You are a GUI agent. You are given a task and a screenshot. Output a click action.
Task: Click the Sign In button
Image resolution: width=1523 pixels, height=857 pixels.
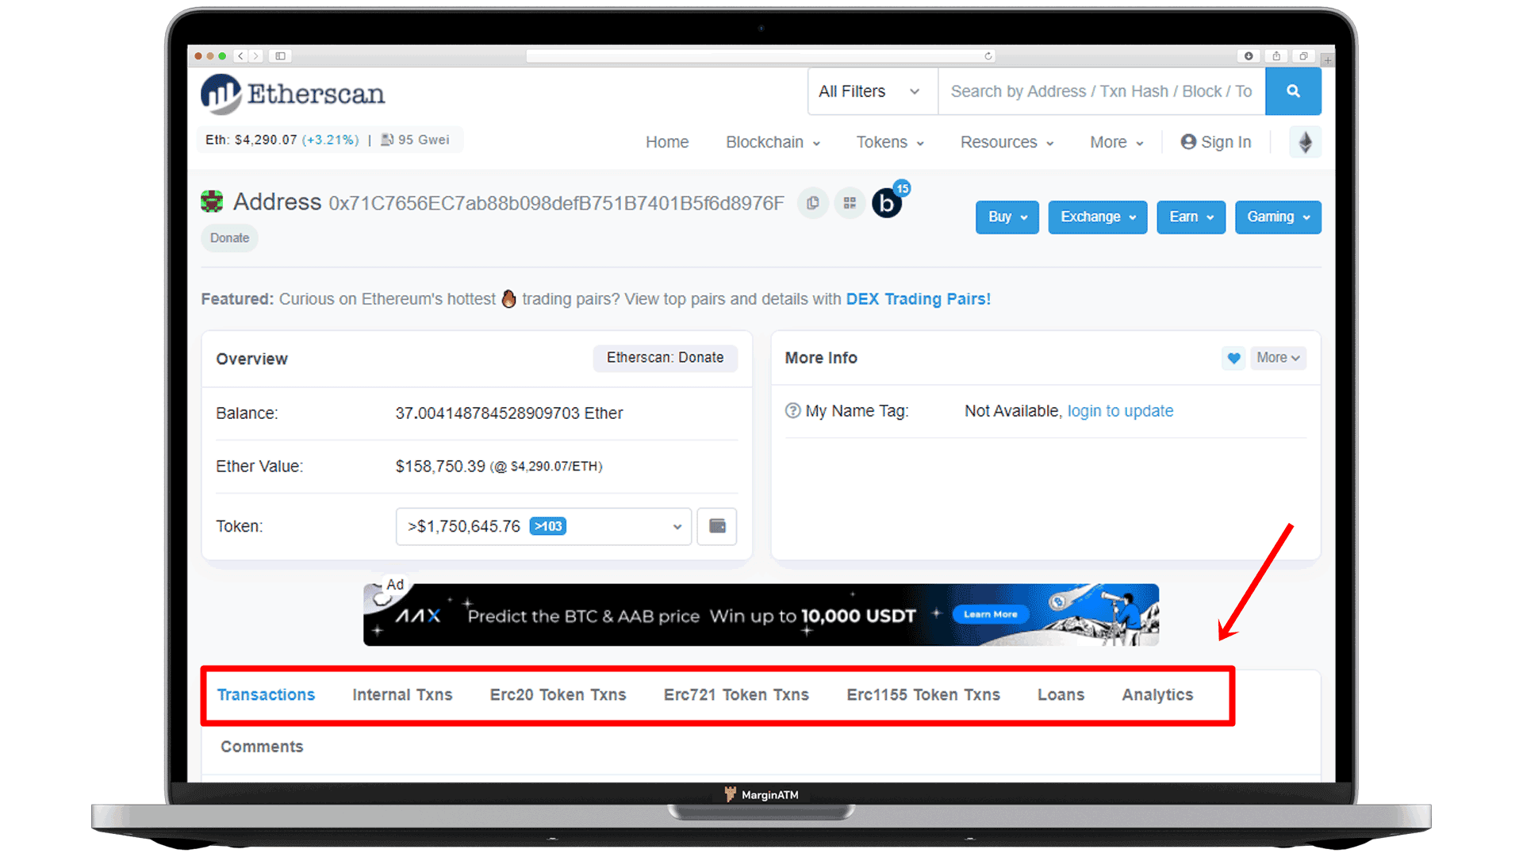click(x=1217, y=141)
